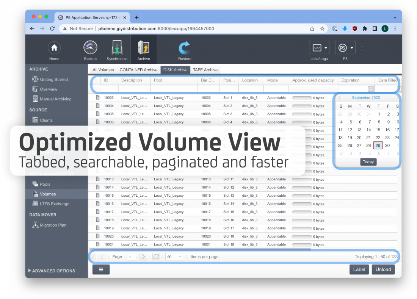Image resolution: width=417 pixels, height=299 pixels.
Task: Go to the next page
Action: [143, 257]
